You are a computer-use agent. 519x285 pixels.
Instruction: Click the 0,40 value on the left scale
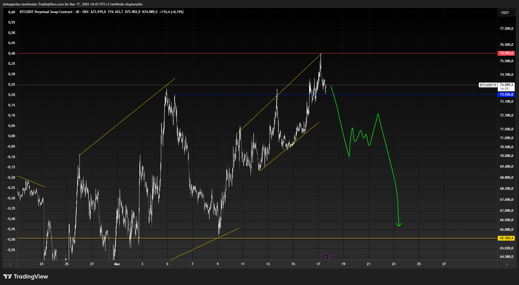point(12,53)
